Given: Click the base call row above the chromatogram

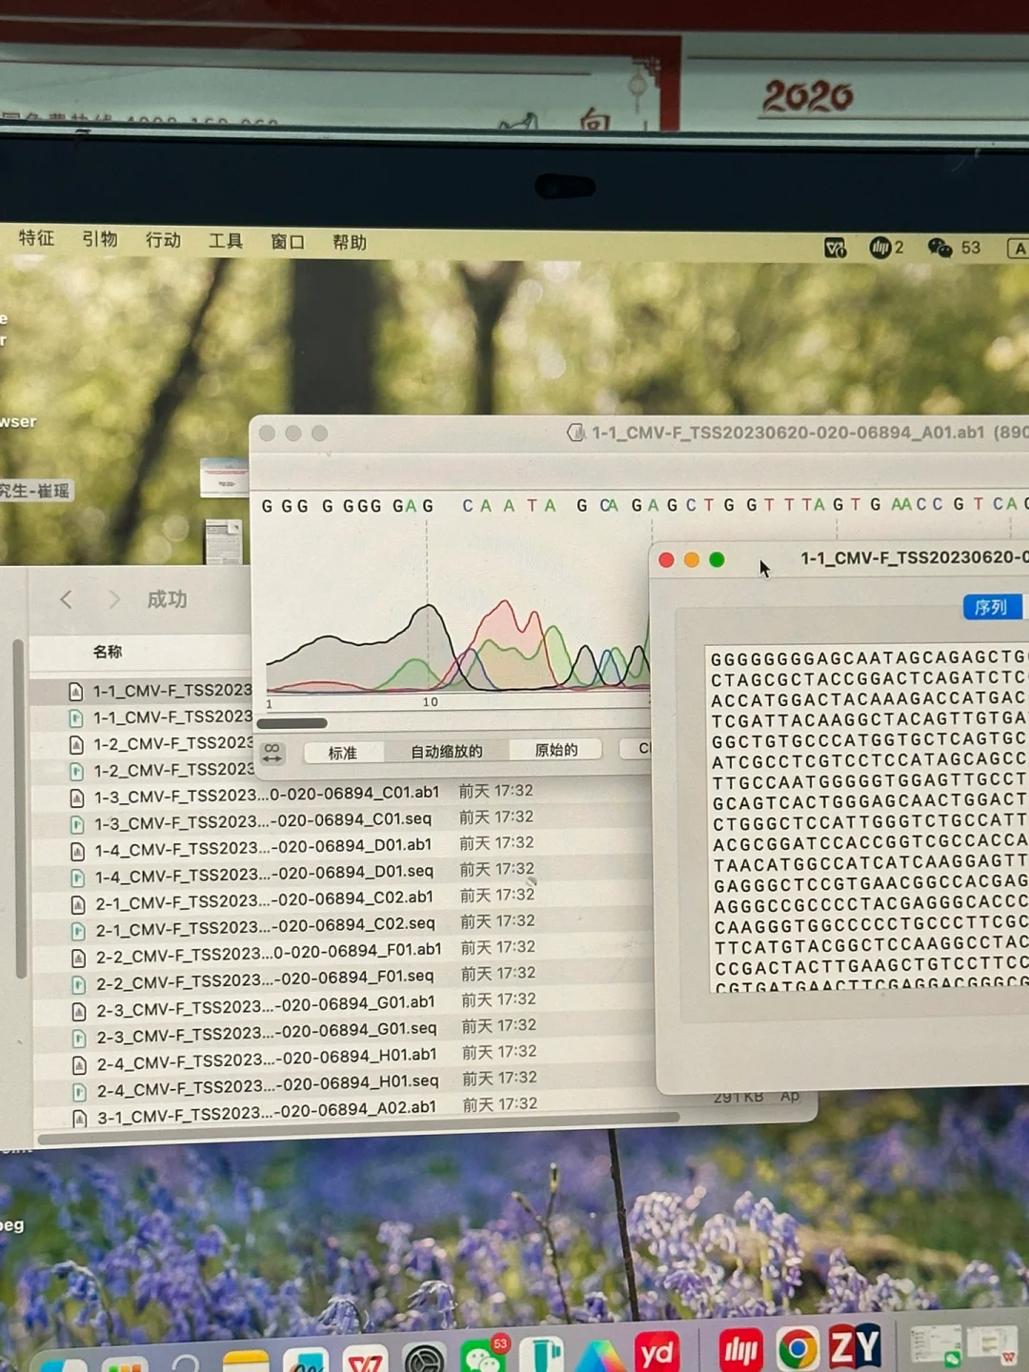Looking at the screenshot, I should (x=645, y=505).
